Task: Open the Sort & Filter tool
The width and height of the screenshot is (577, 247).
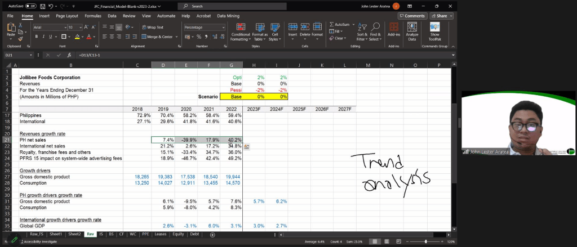Action: [x=362, y=32]
